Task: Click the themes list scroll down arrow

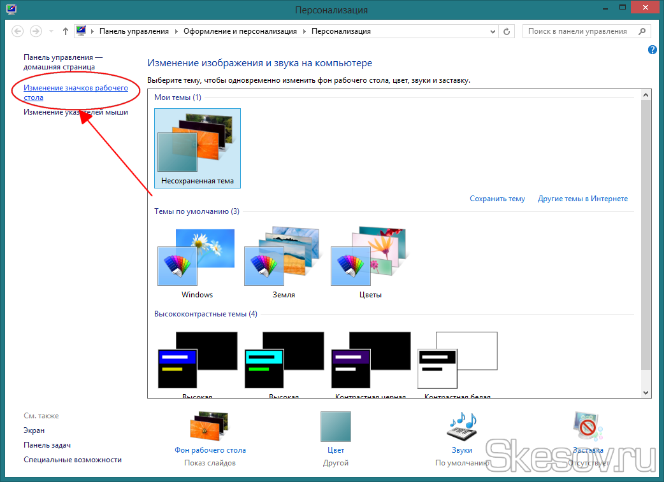Action: point(646,393)
